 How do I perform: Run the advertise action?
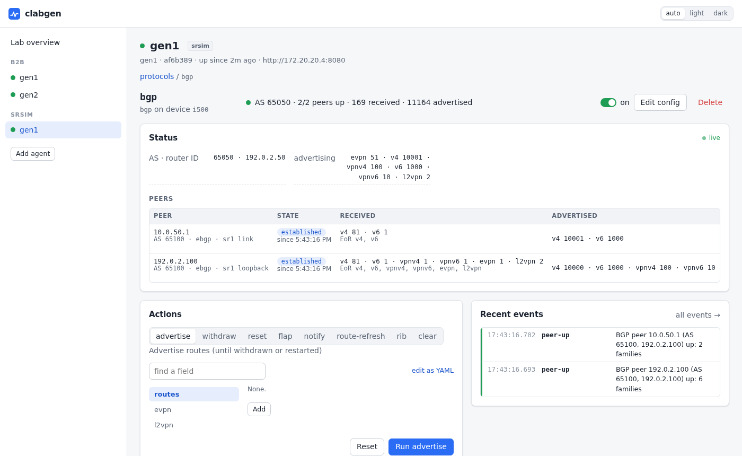[421, 447]
